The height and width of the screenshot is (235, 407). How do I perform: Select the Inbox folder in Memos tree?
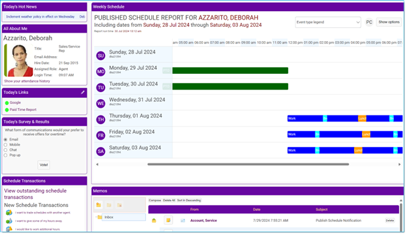[123, 217]
